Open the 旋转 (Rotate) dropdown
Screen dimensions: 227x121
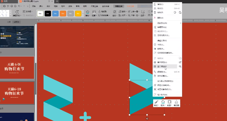pos(123,11)
